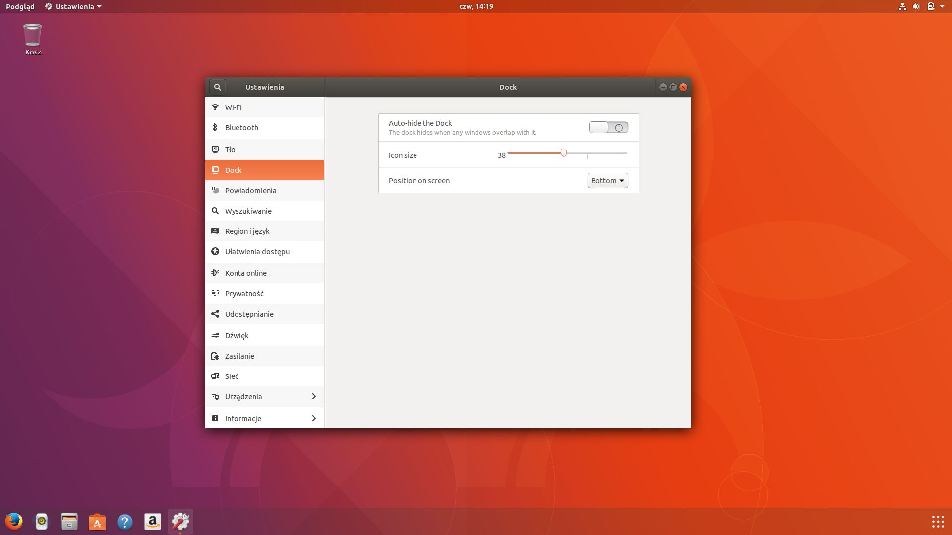Show applications grid button
This screenshot has width=952, height=535.
point(937,521)
